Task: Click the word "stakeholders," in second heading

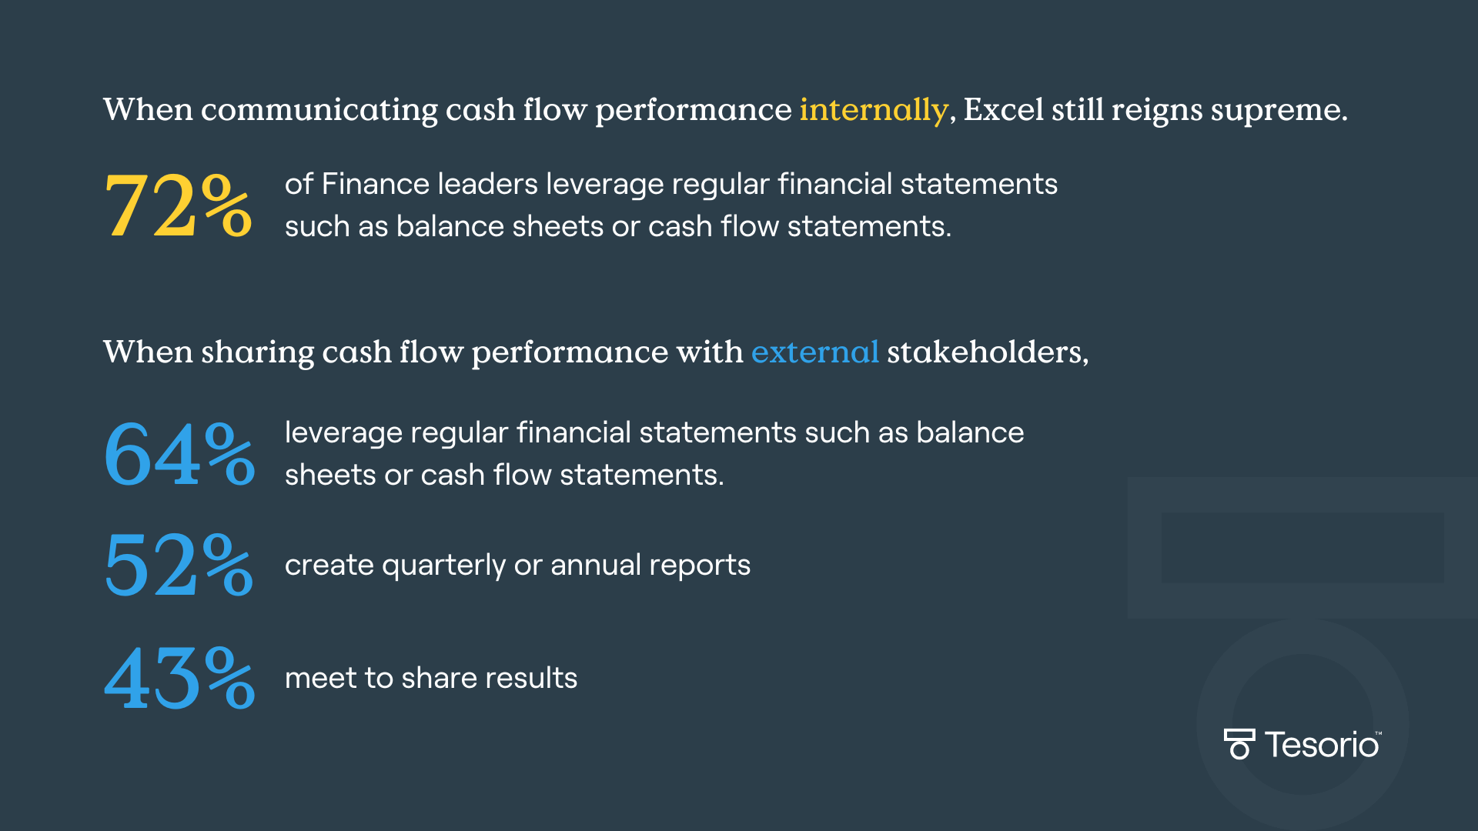Action: (987, 352)
